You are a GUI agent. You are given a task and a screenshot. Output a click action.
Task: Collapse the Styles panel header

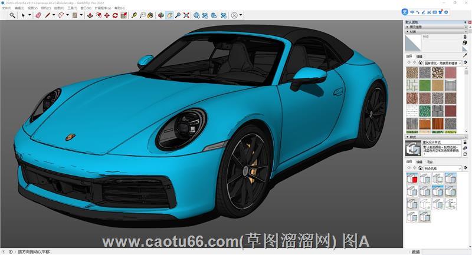click(x=435, y=137)
